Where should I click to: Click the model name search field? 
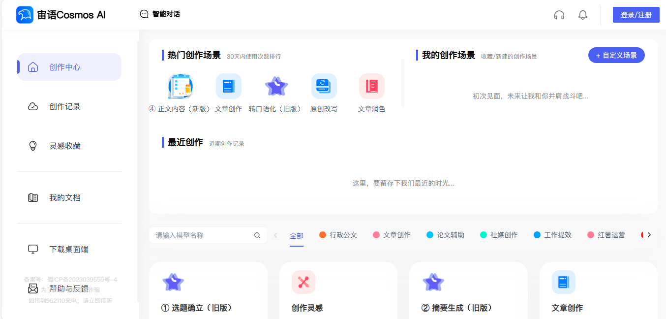point(202,235)
